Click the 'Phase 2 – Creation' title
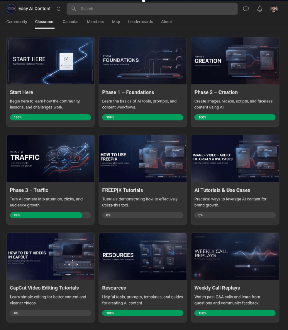The image size is (288, 330). tap(216, 92)
